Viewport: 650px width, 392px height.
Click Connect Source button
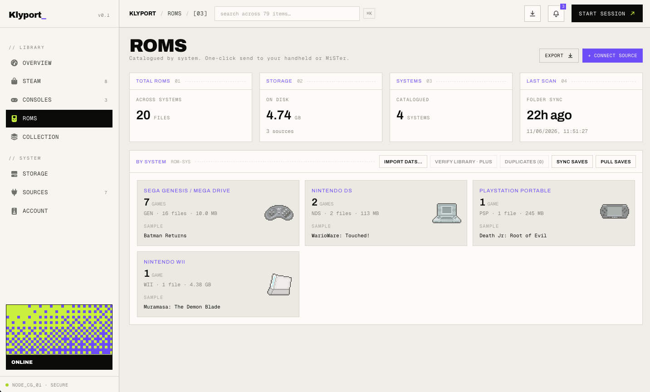pos(612,55)
